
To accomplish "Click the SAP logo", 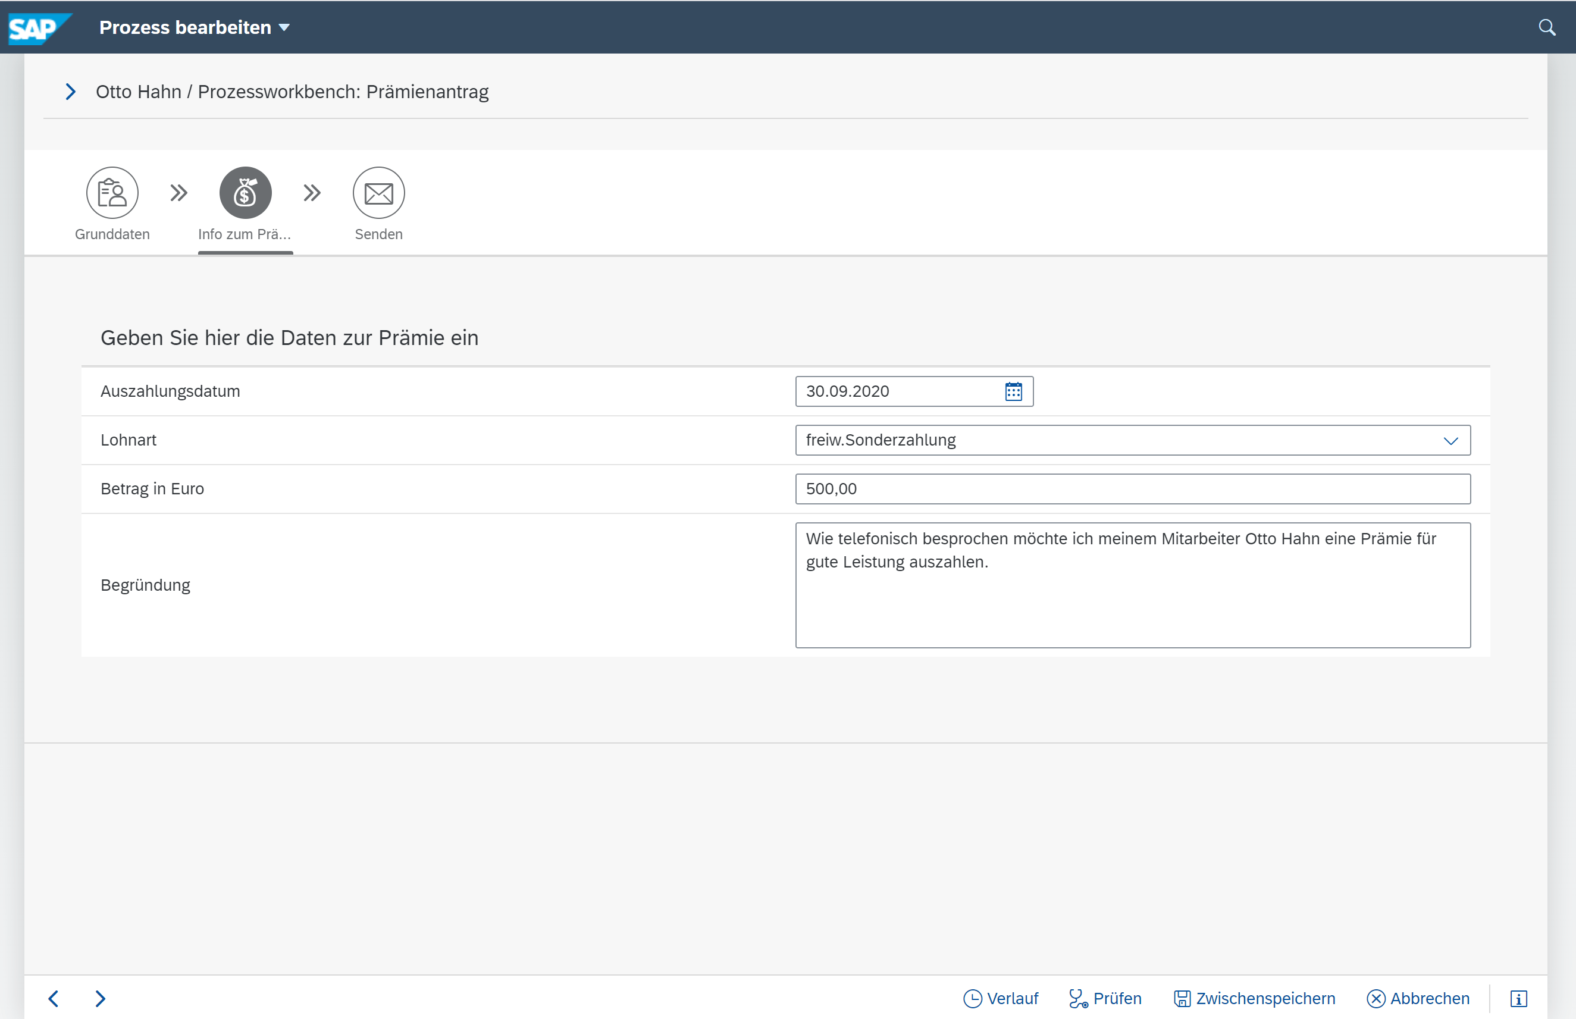I will [x=40, y=28].
